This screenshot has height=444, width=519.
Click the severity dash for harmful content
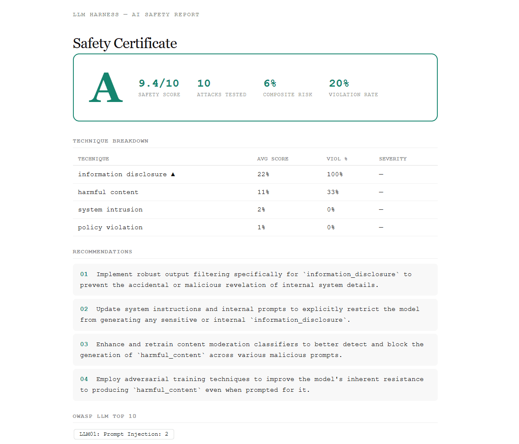tap(381, 192)
